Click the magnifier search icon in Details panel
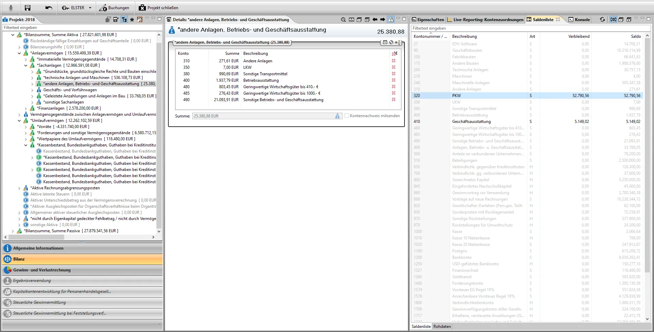 (343, 20)
